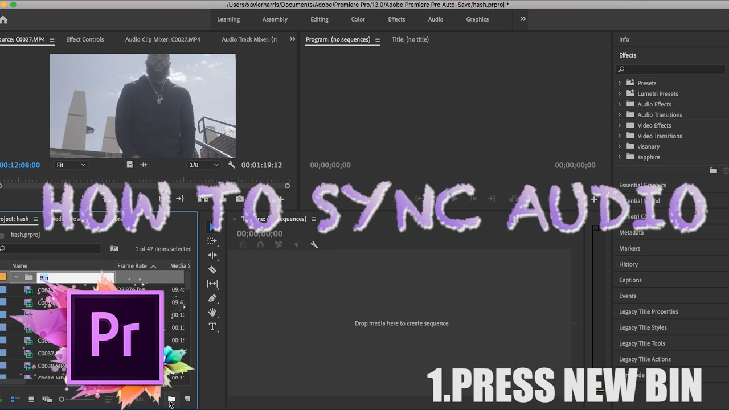The image size is (729, 410).
Task: Select the Hand tool
Action: click(212, 312)
